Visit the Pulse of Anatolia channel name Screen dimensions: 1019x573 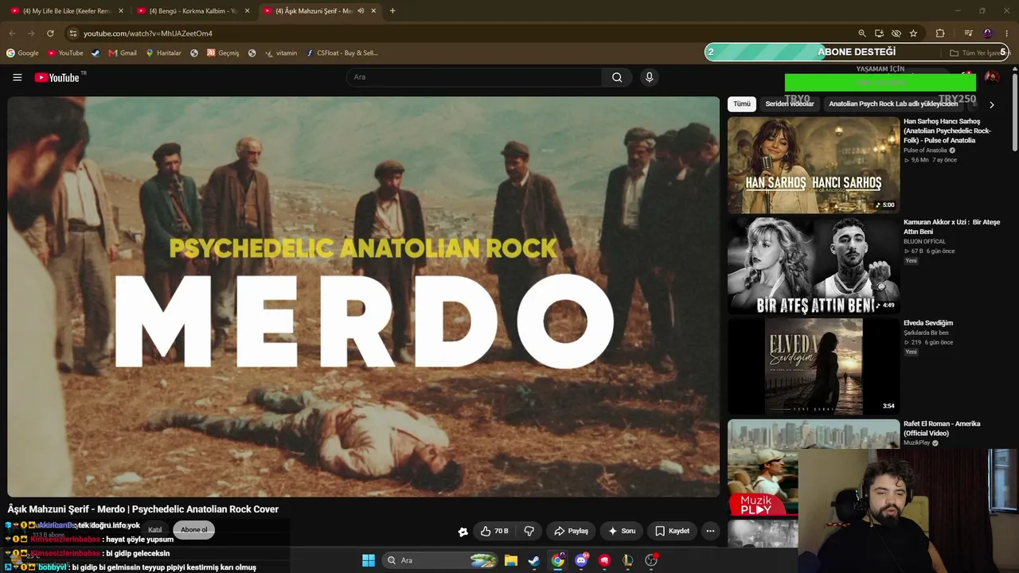pyautogui.click(x=925, y=150)
